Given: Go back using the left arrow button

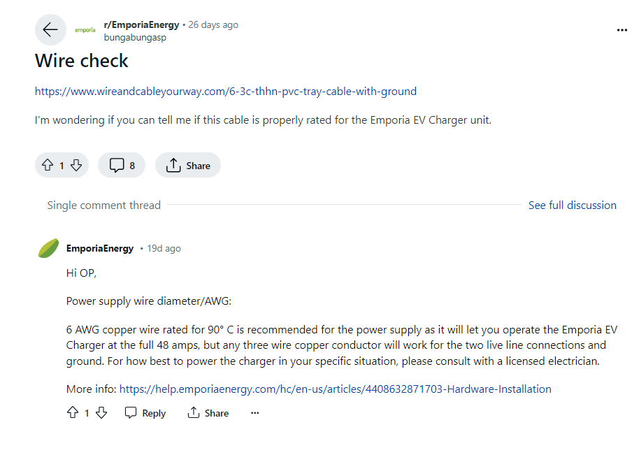Looking at the screenshot, I should 50,30.
